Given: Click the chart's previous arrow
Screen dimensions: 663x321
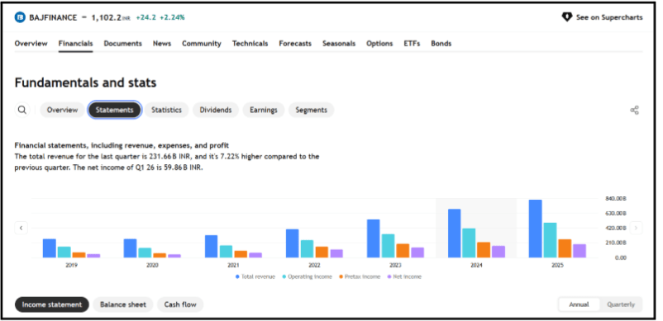Looking at the screenshot, I should [21, 229].
